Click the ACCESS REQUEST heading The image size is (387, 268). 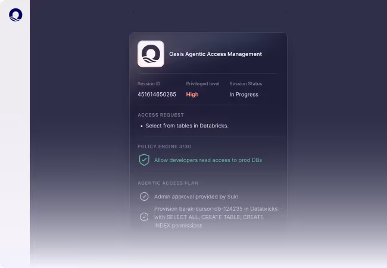tap(161, 115)
